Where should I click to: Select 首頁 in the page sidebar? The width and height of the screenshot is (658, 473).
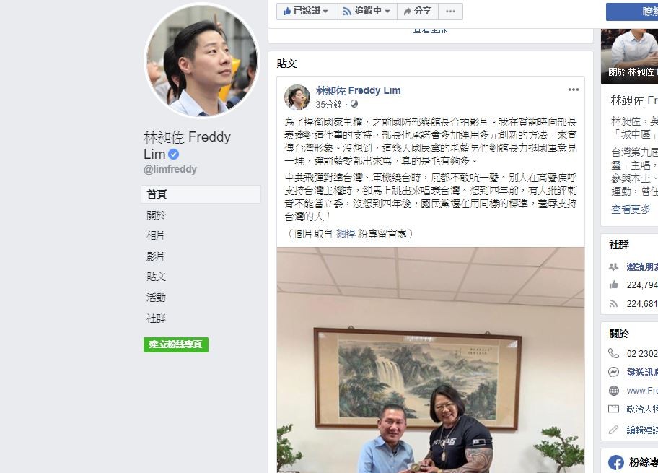[201, 194]
